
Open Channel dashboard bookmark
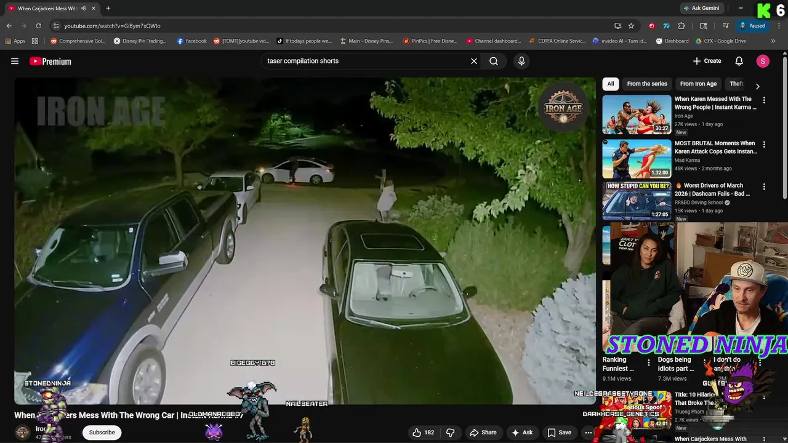(x=494, y=41)
